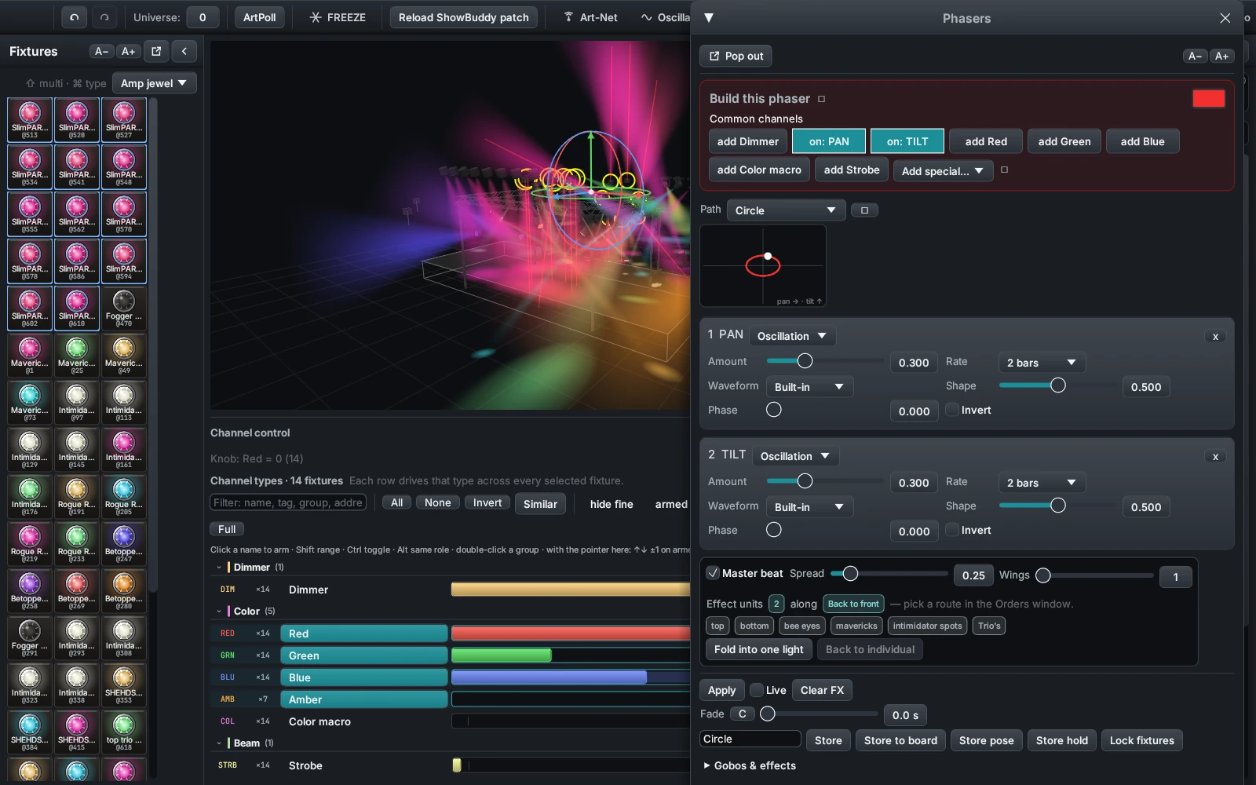Click the FREEZE snowflake button
The image size is (1256, 785).
click(338, 17)
